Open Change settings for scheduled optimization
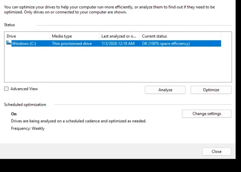Viewport: 241px width, 172px height. coord(206,114)
